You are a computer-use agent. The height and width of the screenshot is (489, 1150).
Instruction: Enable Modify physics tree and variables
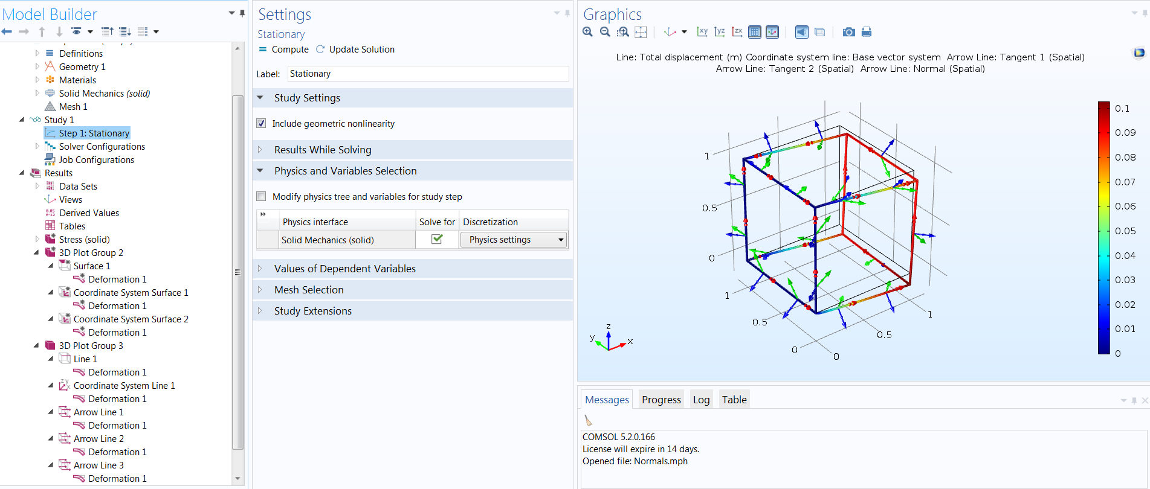tap(261, 196)
